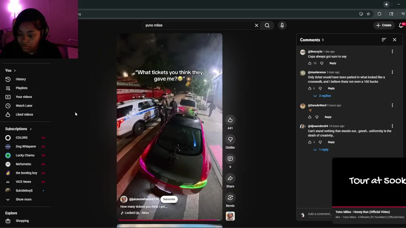Expand the Subscriptions section
The width and height of the screenshot is (406, 228).
pyautogui.click(x=18, y=129)
